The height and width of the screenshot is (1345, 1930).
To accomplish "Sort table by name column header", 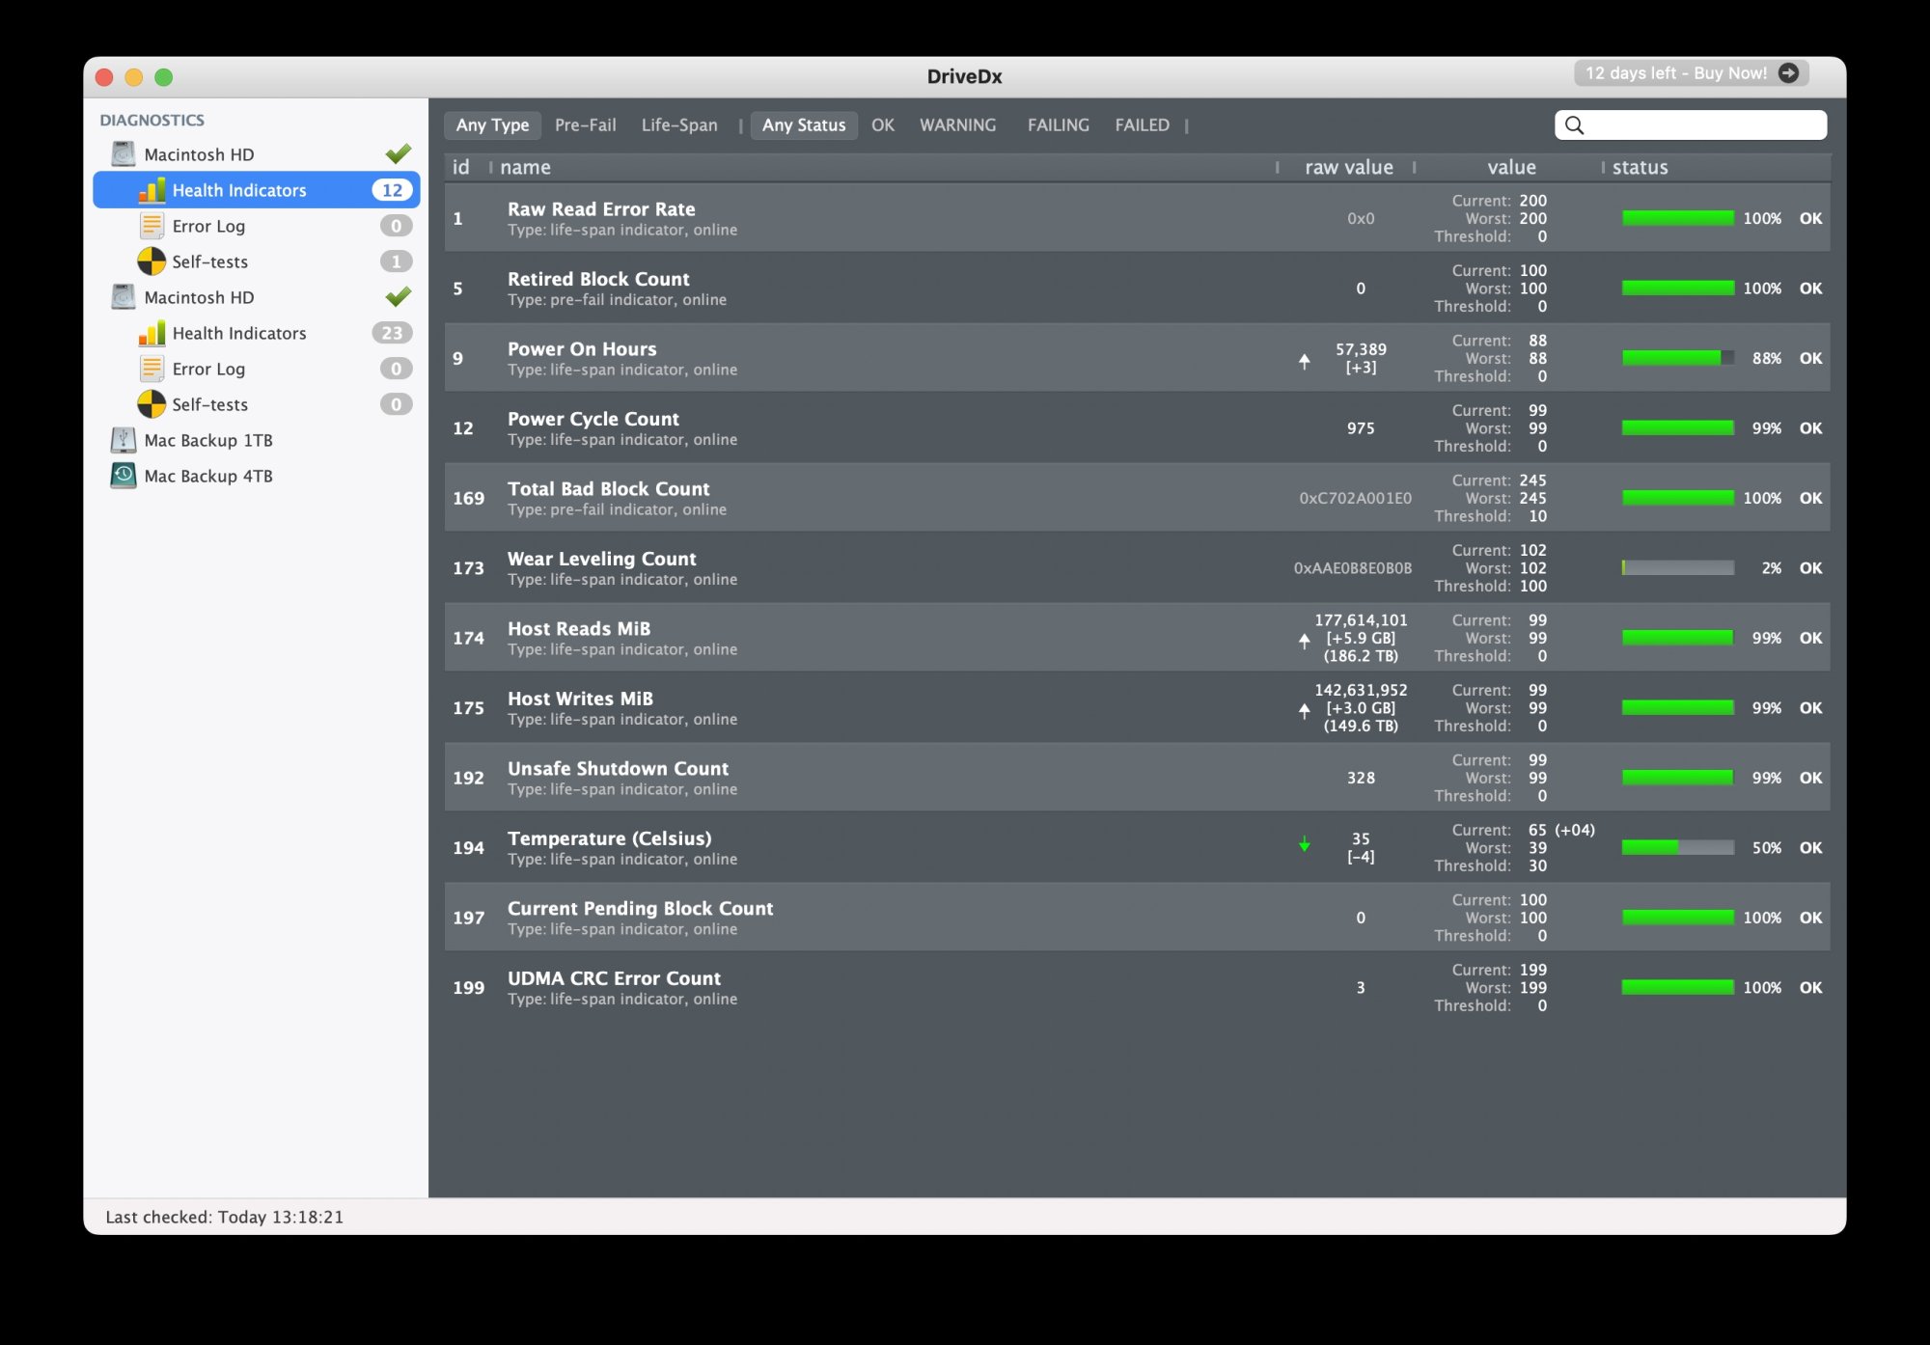I will [526, 167].
